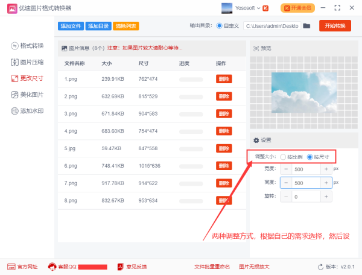This screenshot has height=275, width=362.
Task: Select the 按尺寸 radio option
Action: (310, 157)
